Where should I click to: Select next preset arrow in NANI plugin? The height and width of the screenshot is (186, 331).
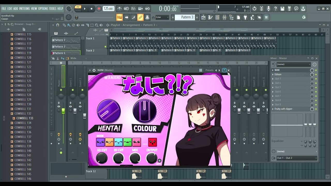[219, 70]
